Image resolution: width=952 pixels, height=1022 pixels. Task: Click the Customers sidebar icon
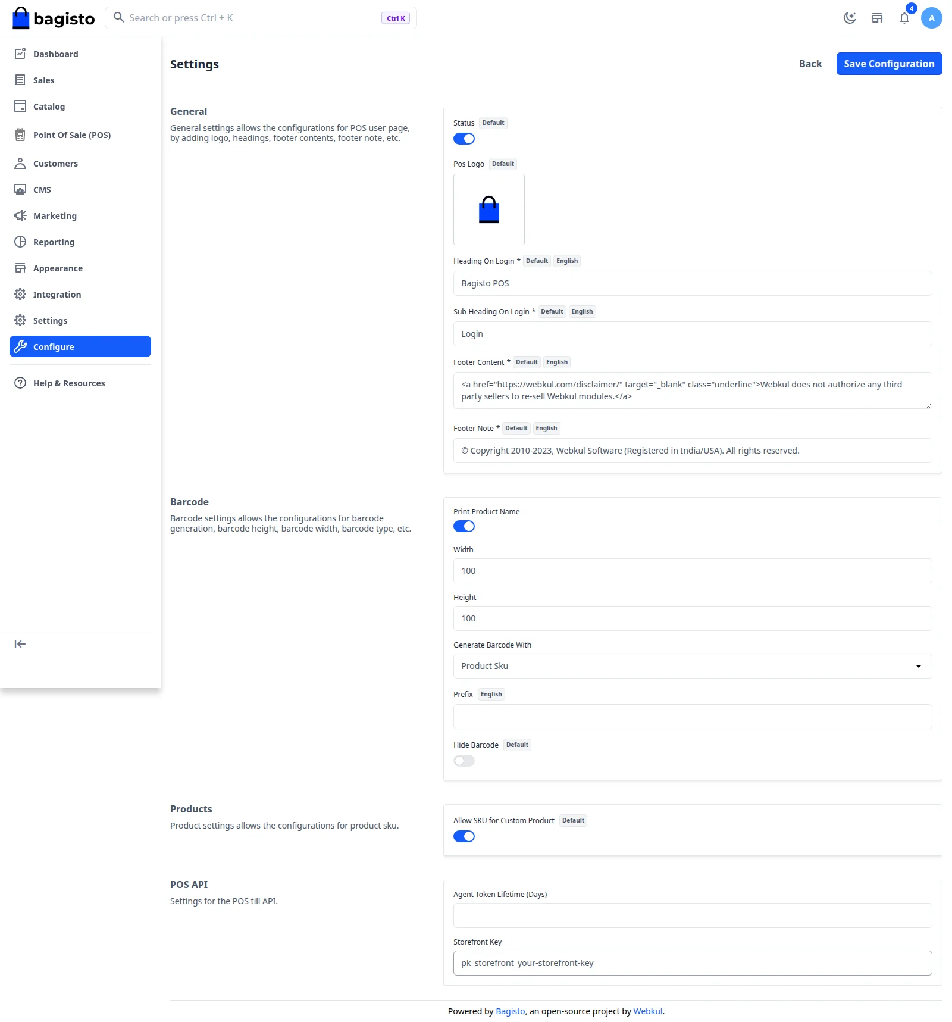point(20,163)
